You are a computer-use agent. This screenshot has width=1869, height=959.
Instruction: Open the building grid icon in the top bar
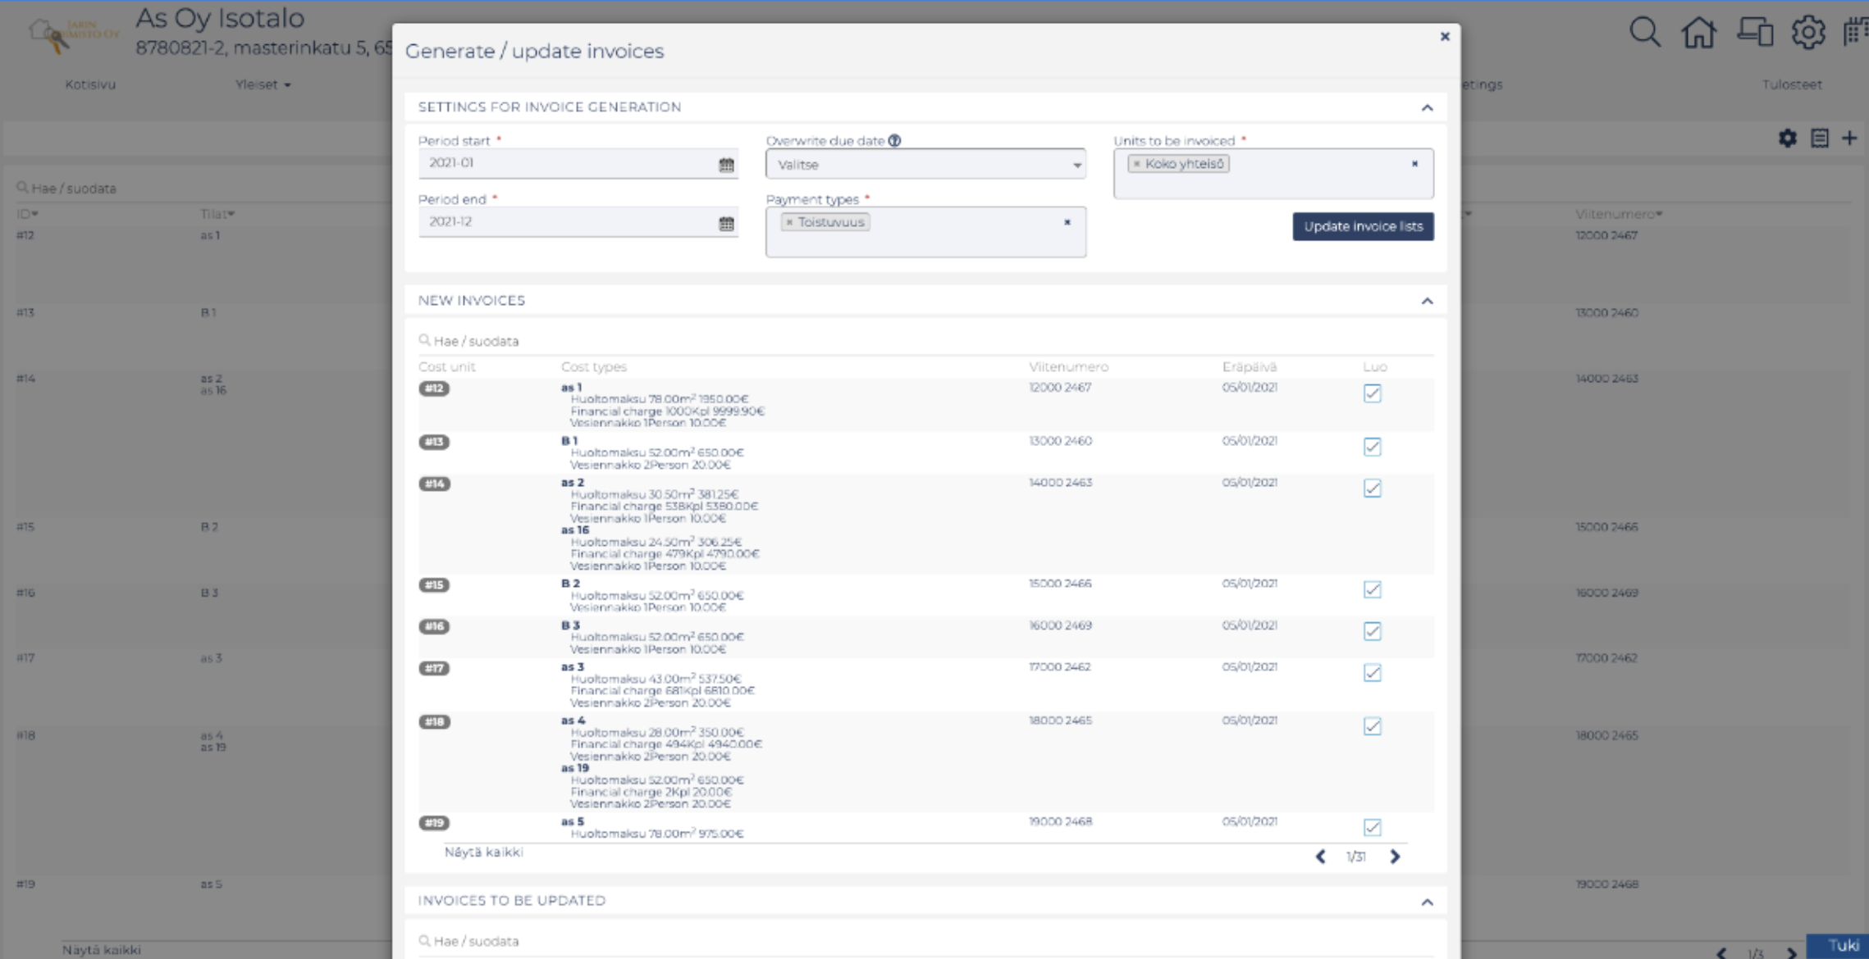pyautogui.click(x=1856, y=33)
